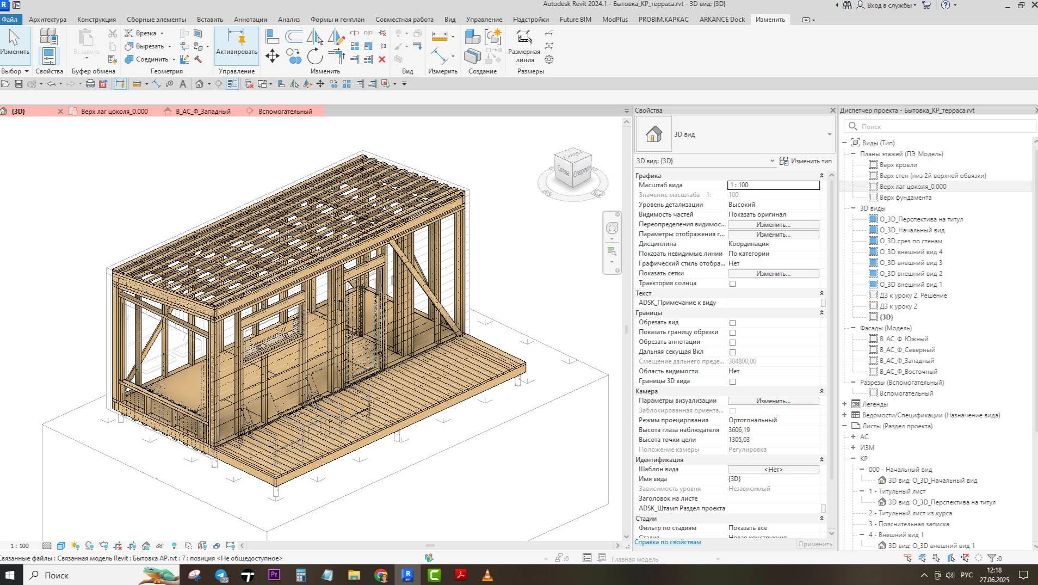Select the Move tool in the Изменить panel
The image size is (1038, 585).
pyautogui.click(x=273, y=55)
